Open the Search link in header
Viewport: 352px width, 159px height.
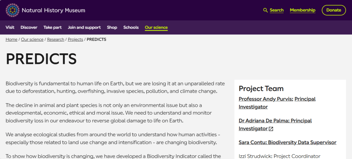pos(276,10)
